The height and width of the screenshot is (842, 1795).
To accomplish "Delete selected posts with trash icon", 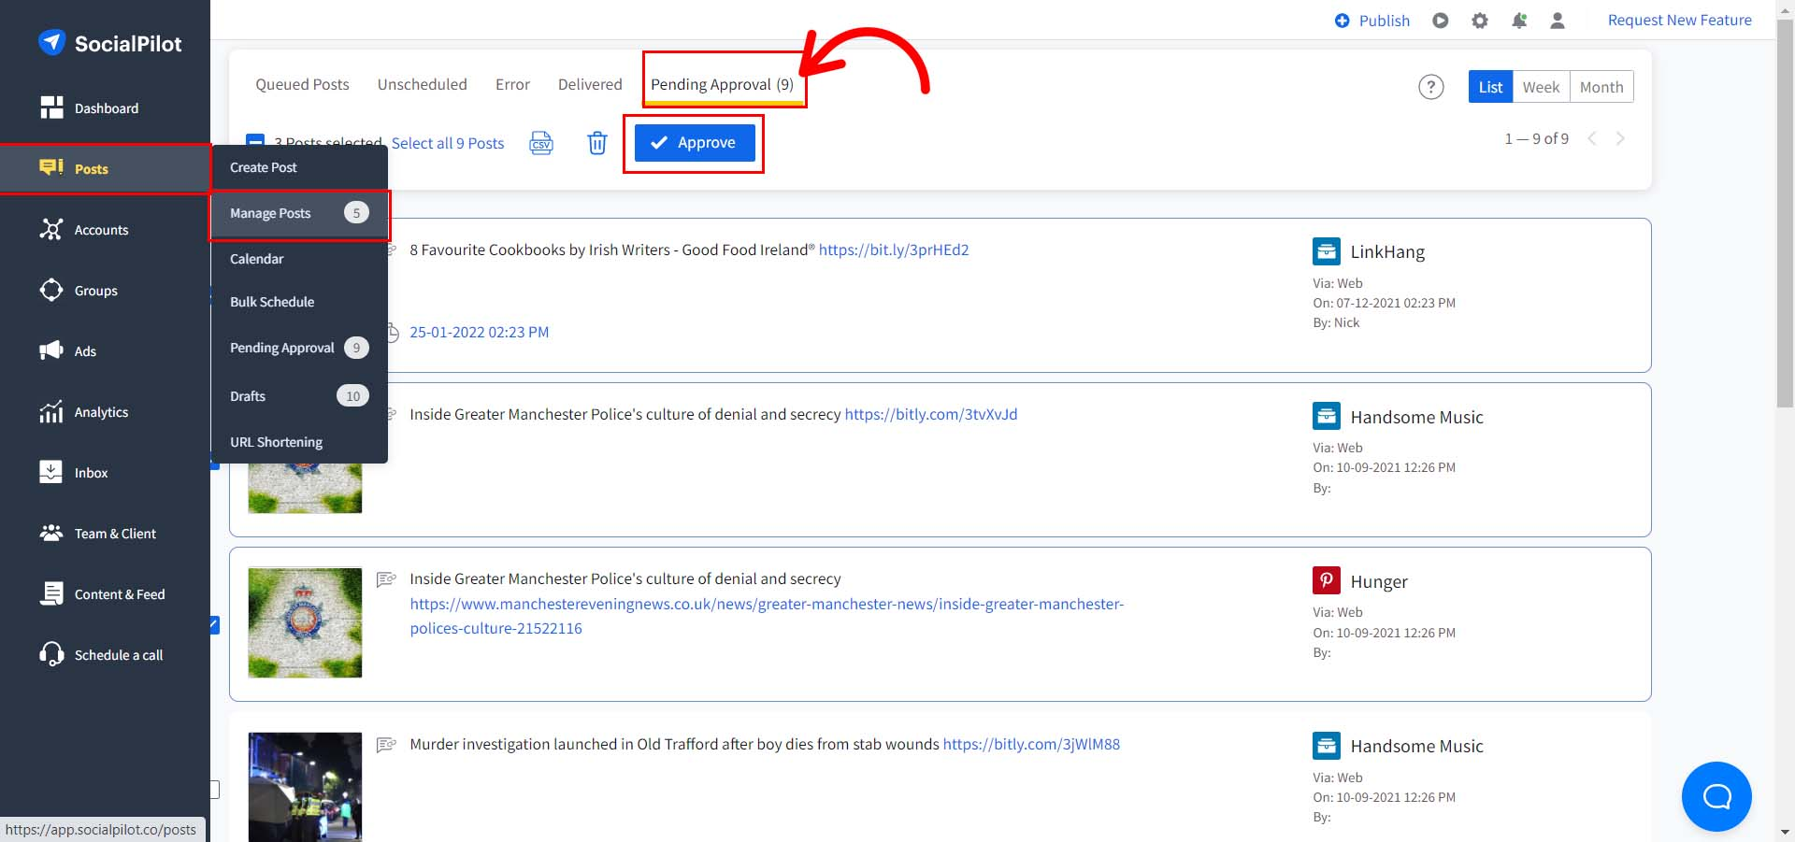I will [x=596, y=143].
